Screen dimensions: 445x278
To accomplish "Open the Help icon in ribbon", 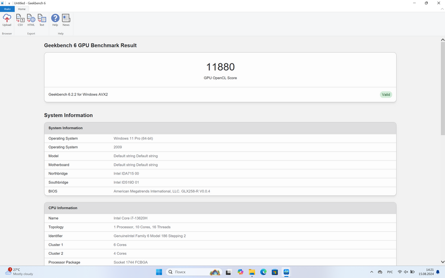I will (55, 20).
